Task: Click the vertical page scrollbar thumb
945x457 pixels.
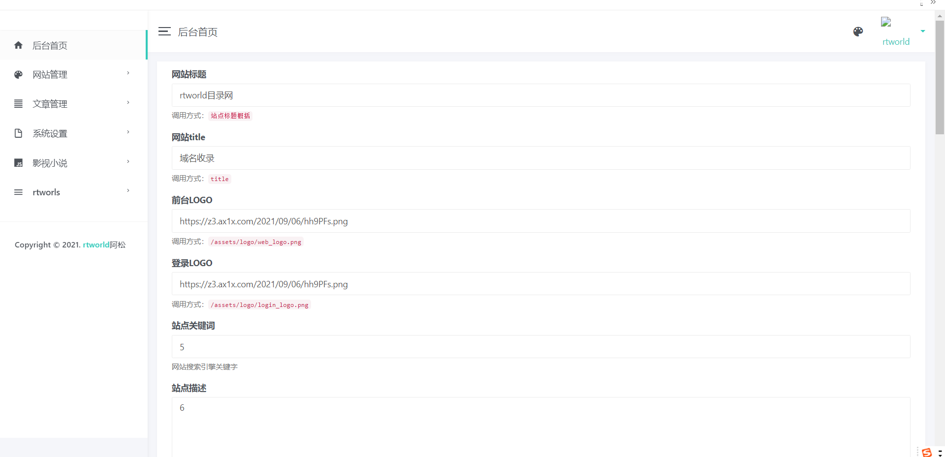Action: [940, 76]
